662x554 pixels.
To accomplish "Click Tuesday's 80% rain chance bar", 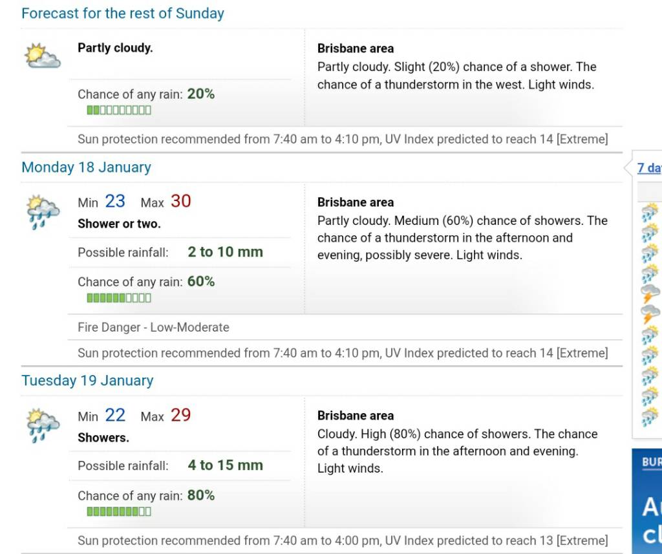I will (119, 512).
